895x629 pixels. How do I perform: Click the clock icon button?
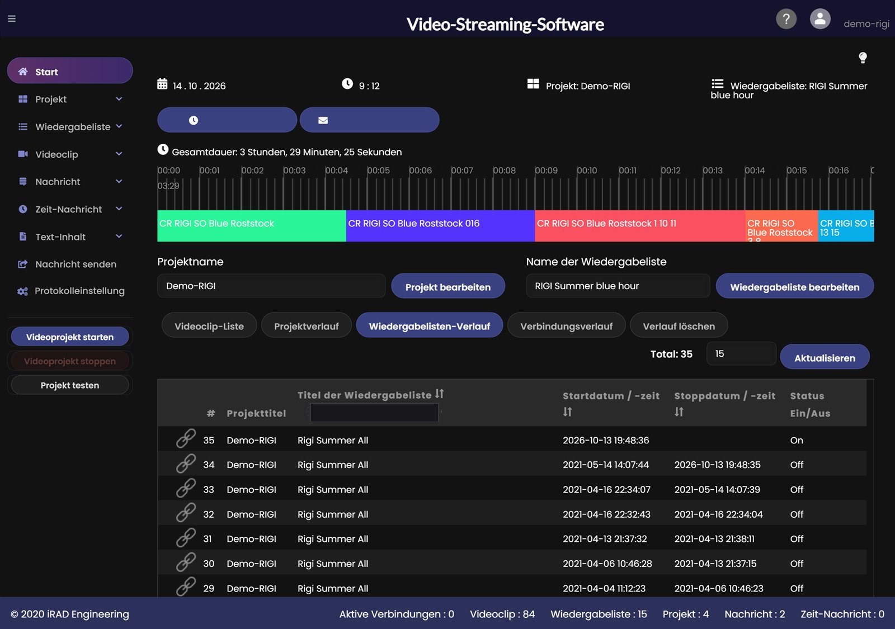pos(227,120)
